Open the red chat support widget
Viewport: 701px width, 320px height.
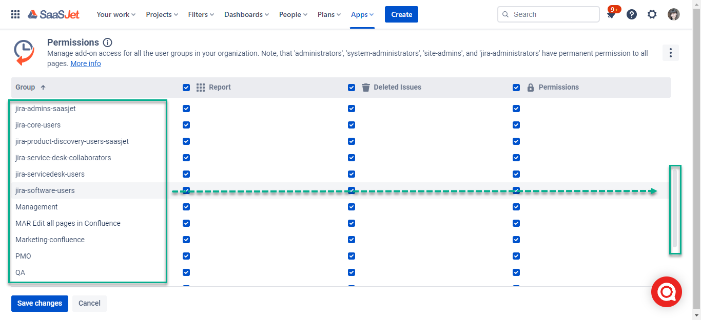(x=666, y=292)
